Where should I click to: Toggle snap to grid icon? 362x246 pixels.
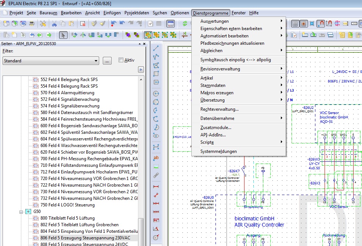pos(303,23)
